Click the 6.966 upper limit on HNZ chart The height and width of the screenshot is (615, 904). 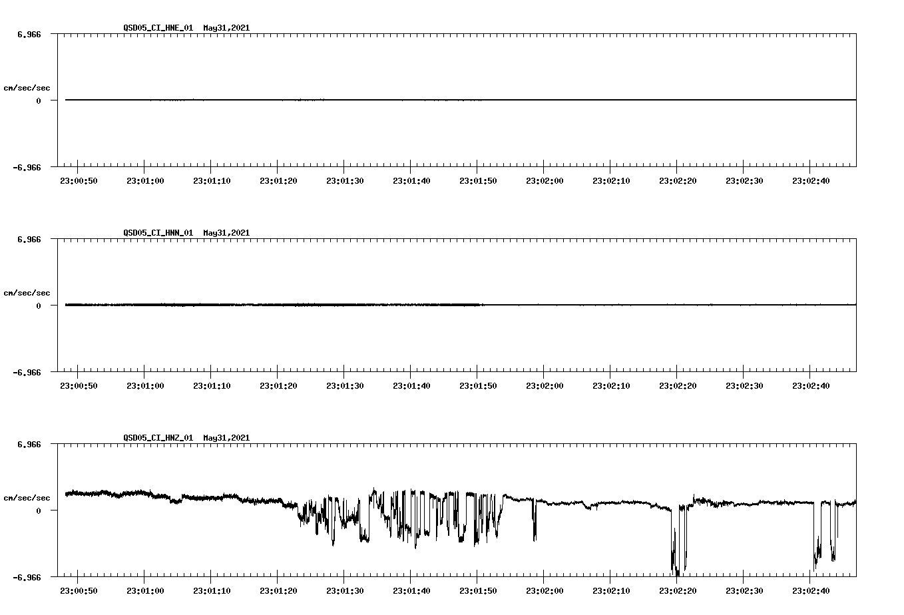(x=29, y=444)
